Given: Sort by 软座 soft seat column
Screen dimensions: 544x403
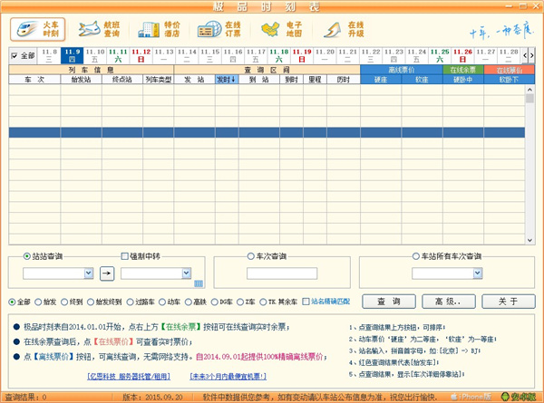Looking at the screenshot, I should (422, 80).
